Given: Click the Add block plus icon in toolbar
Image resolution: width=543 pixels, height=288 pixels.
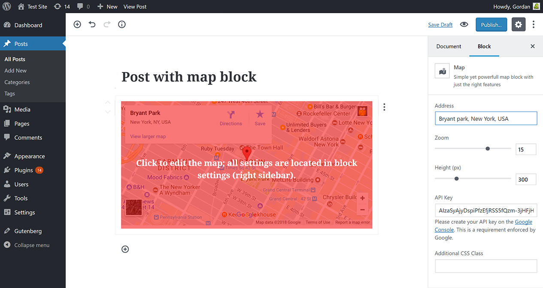Looking at the screenshot, I should click(x=77, y=24).
